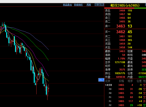The width and height of the screenshot is (146, 107).
Task: Click the 3517 price marker on the axis
Action: click(101, 80)
